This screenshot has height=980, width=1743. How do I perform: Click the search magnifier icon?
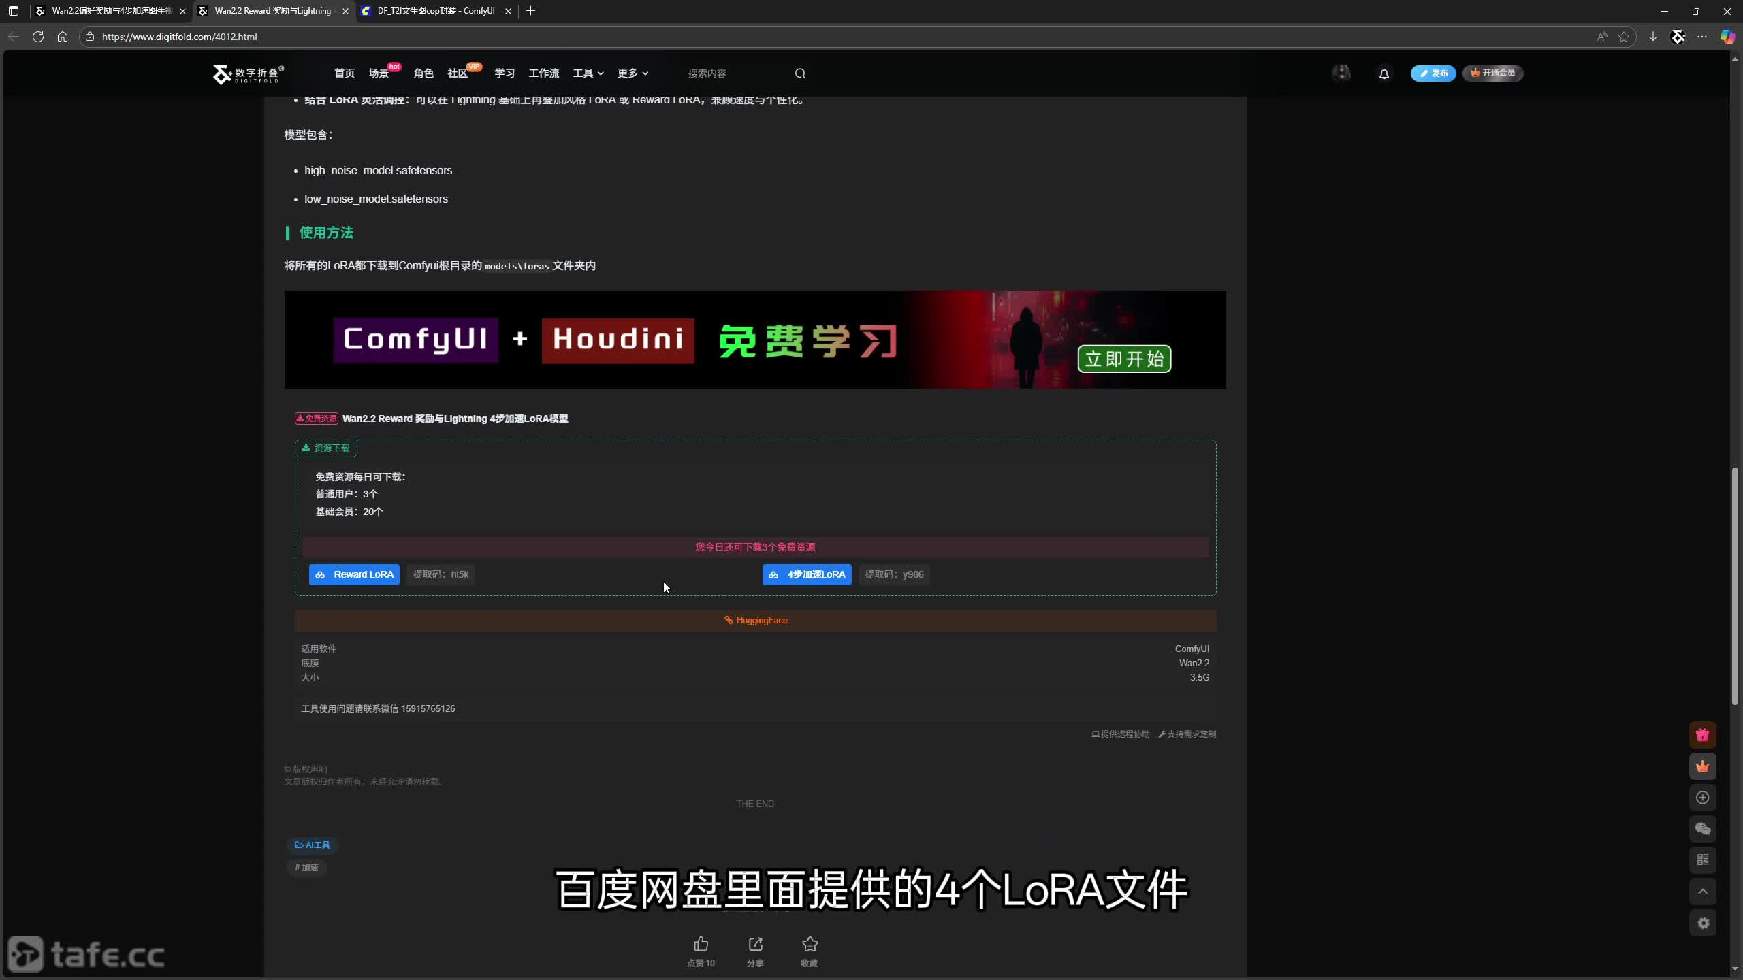pyautogui.click(x=800, y=73)
